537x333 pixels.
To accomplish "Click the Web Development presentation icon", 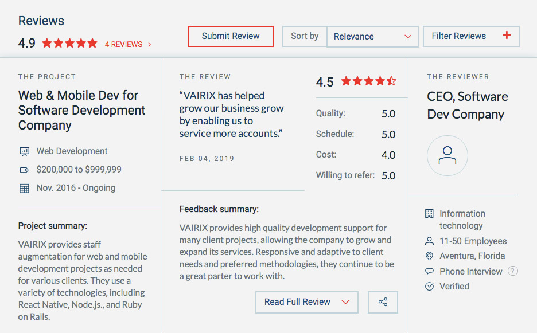I will (x=24, y=151).
